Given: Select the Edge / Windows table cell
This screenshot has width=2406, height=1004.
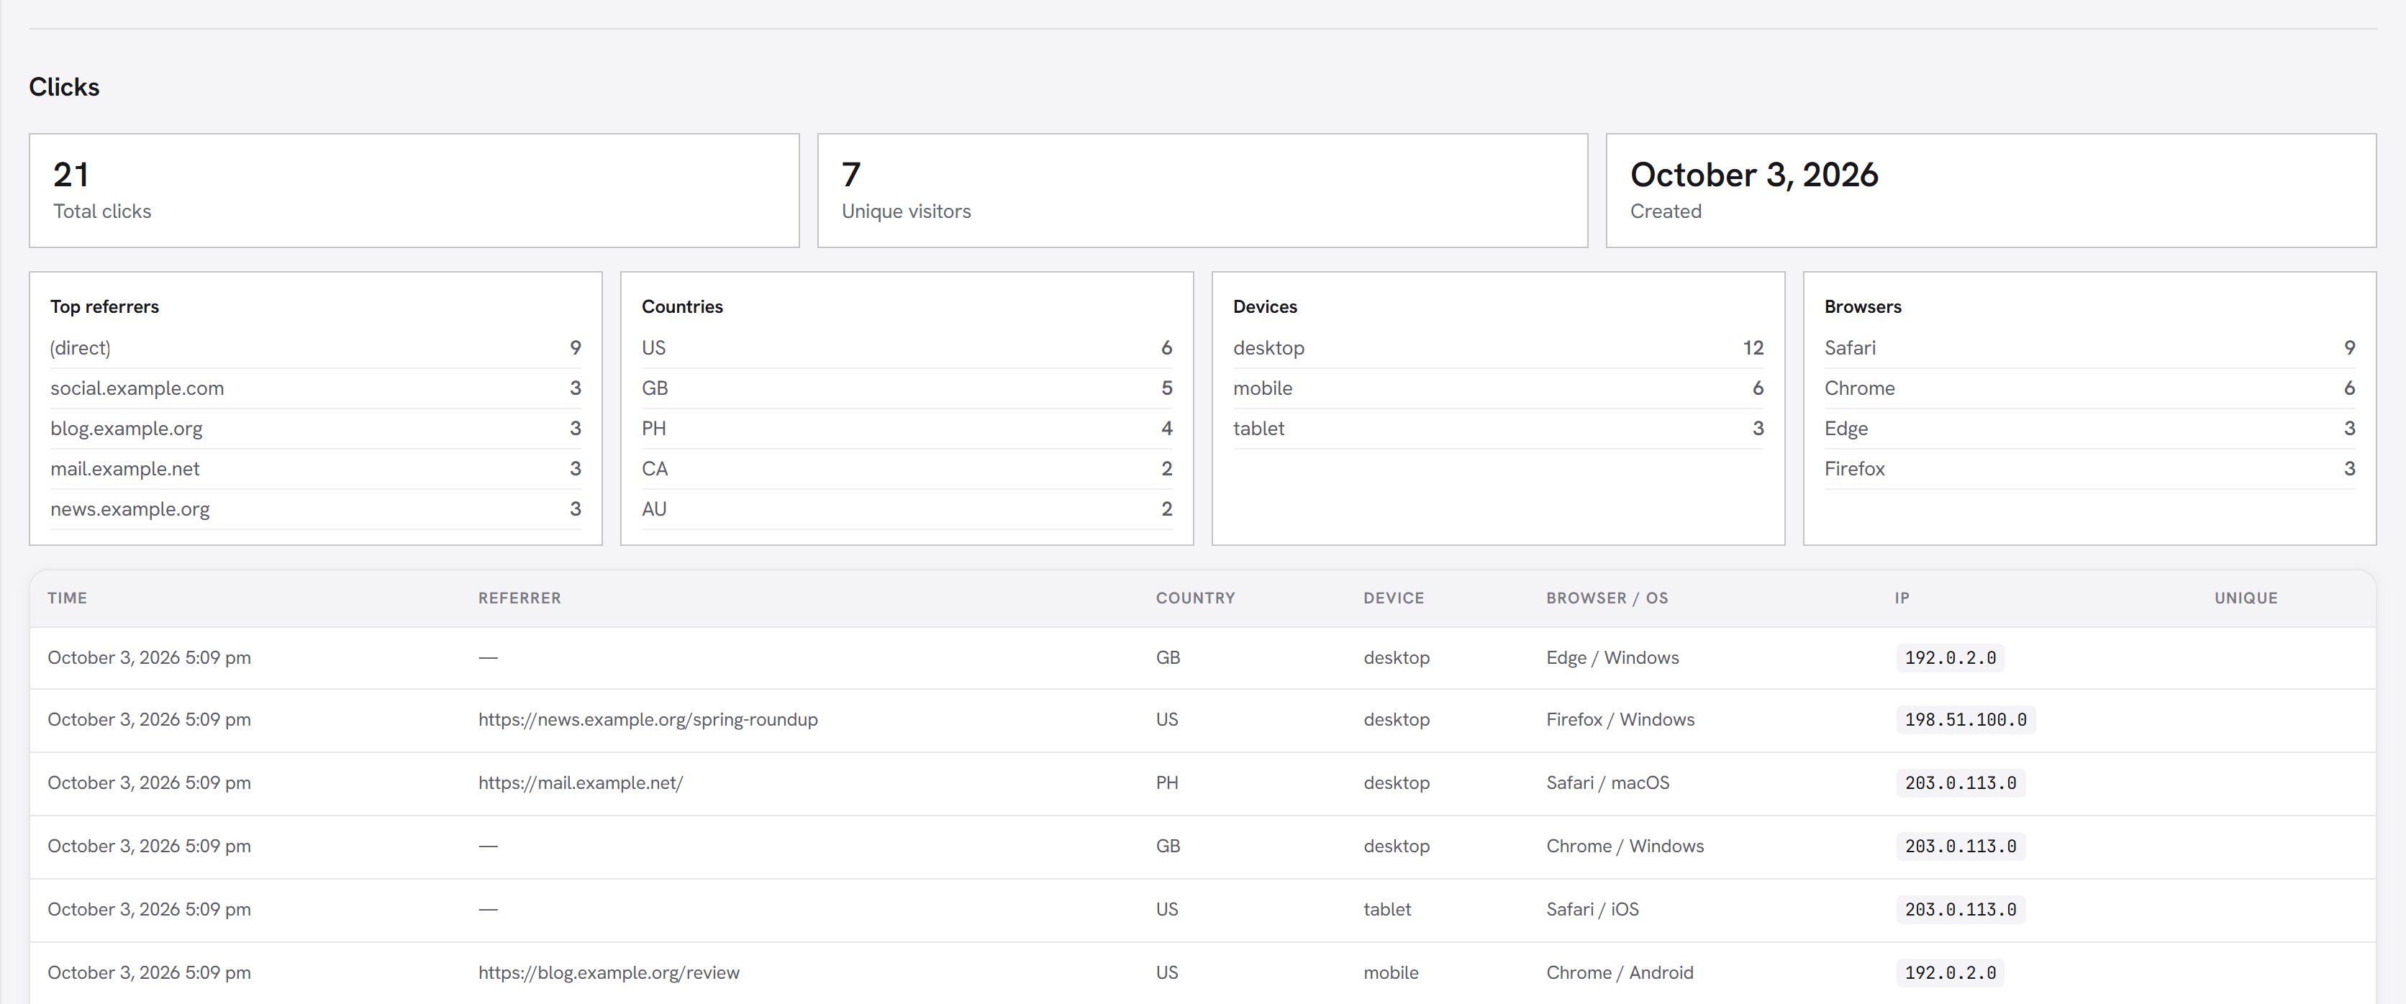Looking at the screenshot, I should (x=1612, y=657).
